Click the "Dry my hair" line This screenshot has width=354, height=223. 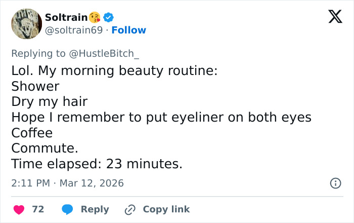click(50, 101)
